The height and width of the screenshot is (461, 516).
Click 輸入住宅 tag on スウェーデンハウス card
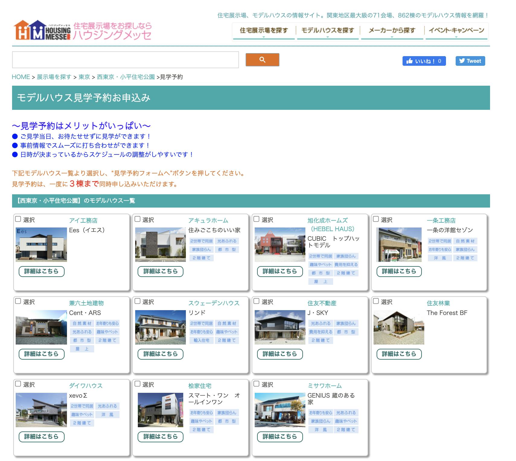[x=201, y=340]
